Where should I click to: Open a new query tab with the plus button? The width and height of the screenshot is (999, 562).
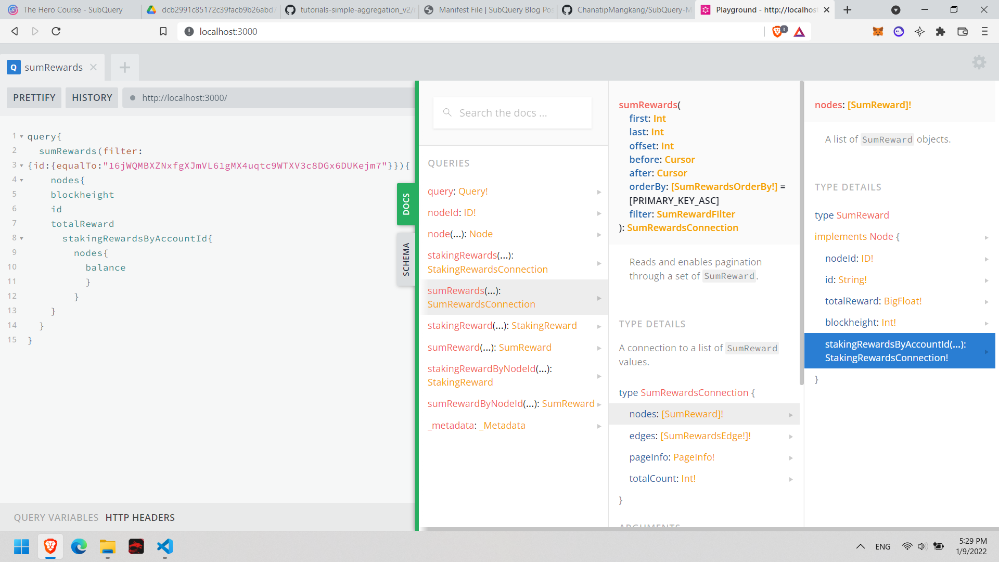[124, 67]
